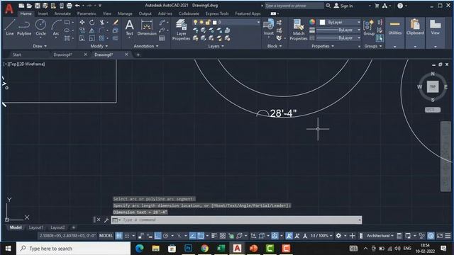This screenshot has width=454, height=255.
Task: Click the Plot print icon
Action: [x=70, y=6]
